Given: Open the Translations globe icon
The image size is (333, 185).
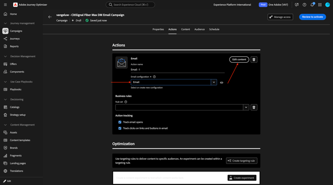Looking at the screenshot, I should click(5, 171).
